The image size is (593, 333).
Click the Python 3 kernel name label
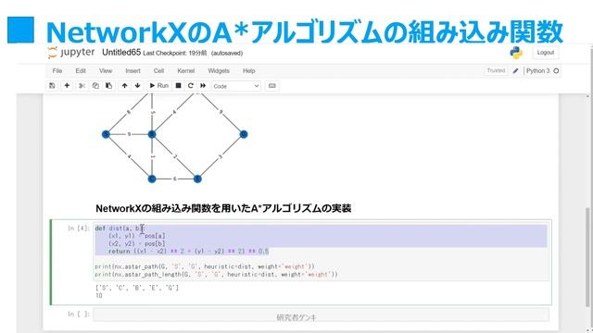(x=537, y=70)
